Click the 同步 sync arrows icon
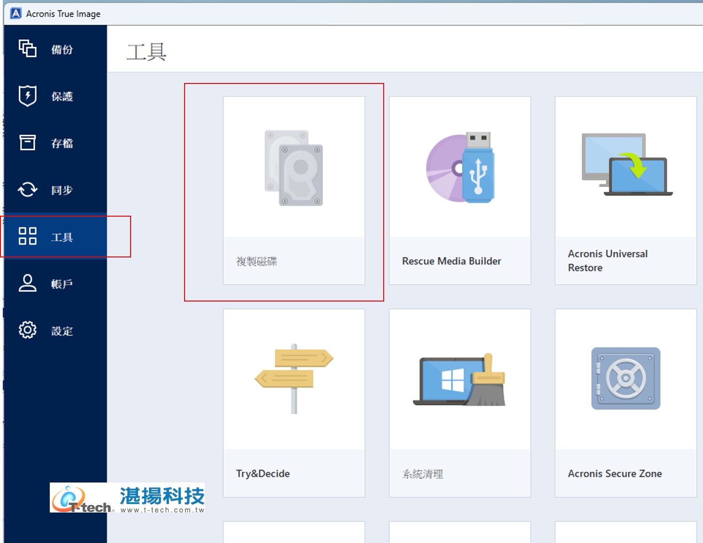 28,189
